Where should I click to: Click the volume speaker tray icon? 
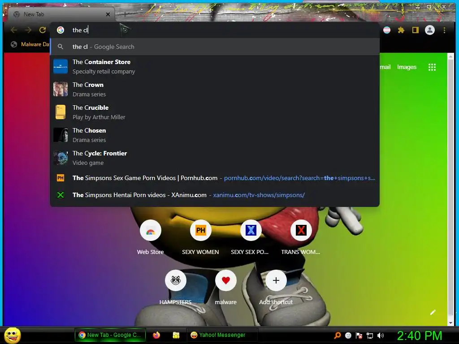point(381,335)
